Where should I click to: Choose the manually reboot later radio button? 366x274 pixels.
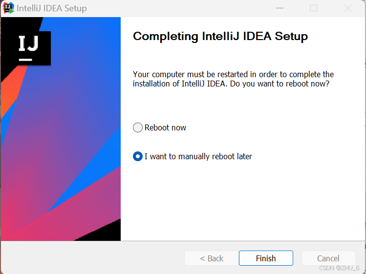[x=138, y=156]
